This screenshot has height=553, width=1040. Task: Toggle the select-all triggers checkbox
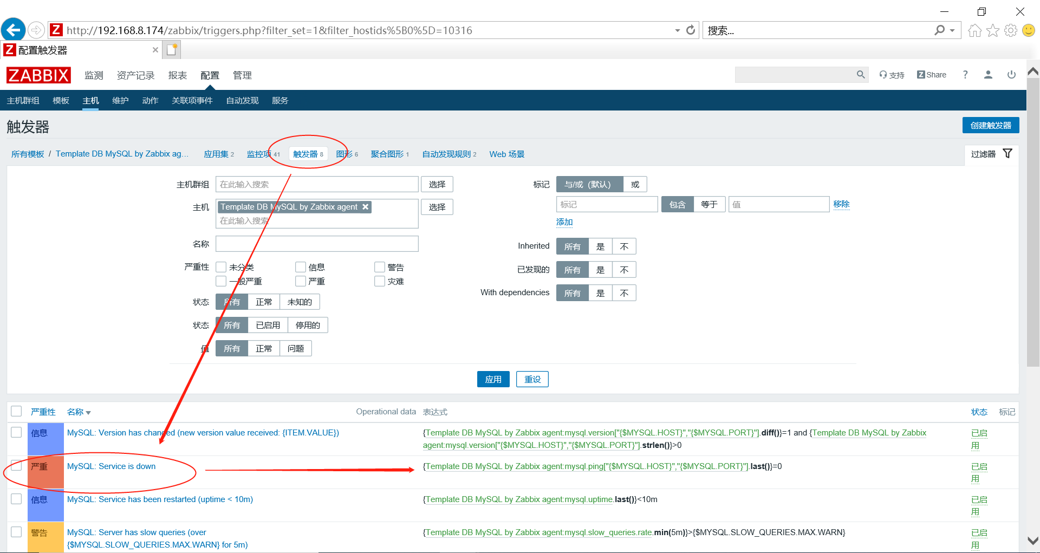tap(16, 411)
